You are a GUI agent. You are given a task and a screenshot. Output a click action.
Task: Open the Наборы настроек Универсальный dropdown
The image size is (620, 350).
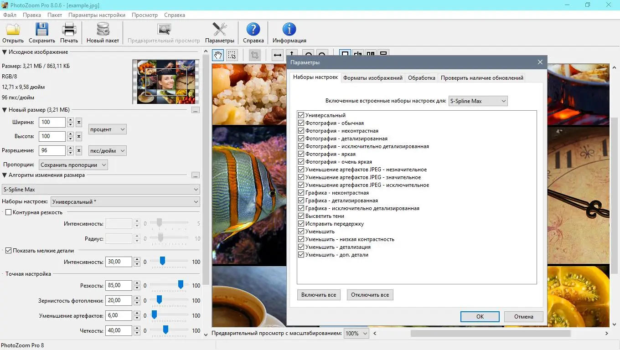click(x=125, y=201)
